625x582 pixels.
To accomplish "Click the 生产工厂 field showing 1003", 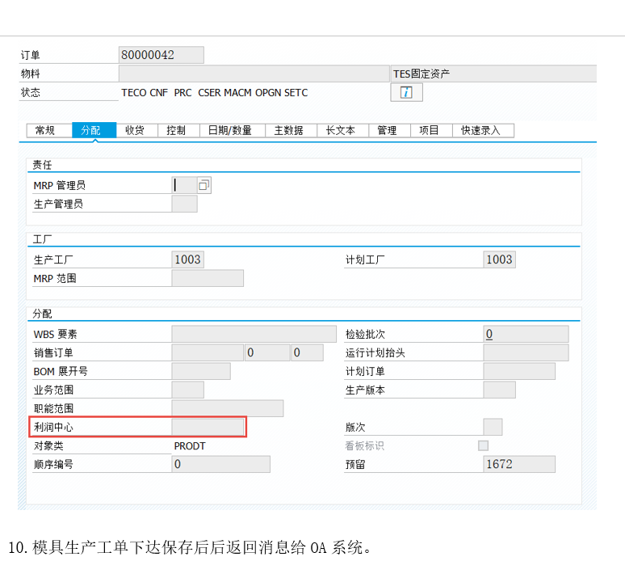I will (x=187, y=259).
